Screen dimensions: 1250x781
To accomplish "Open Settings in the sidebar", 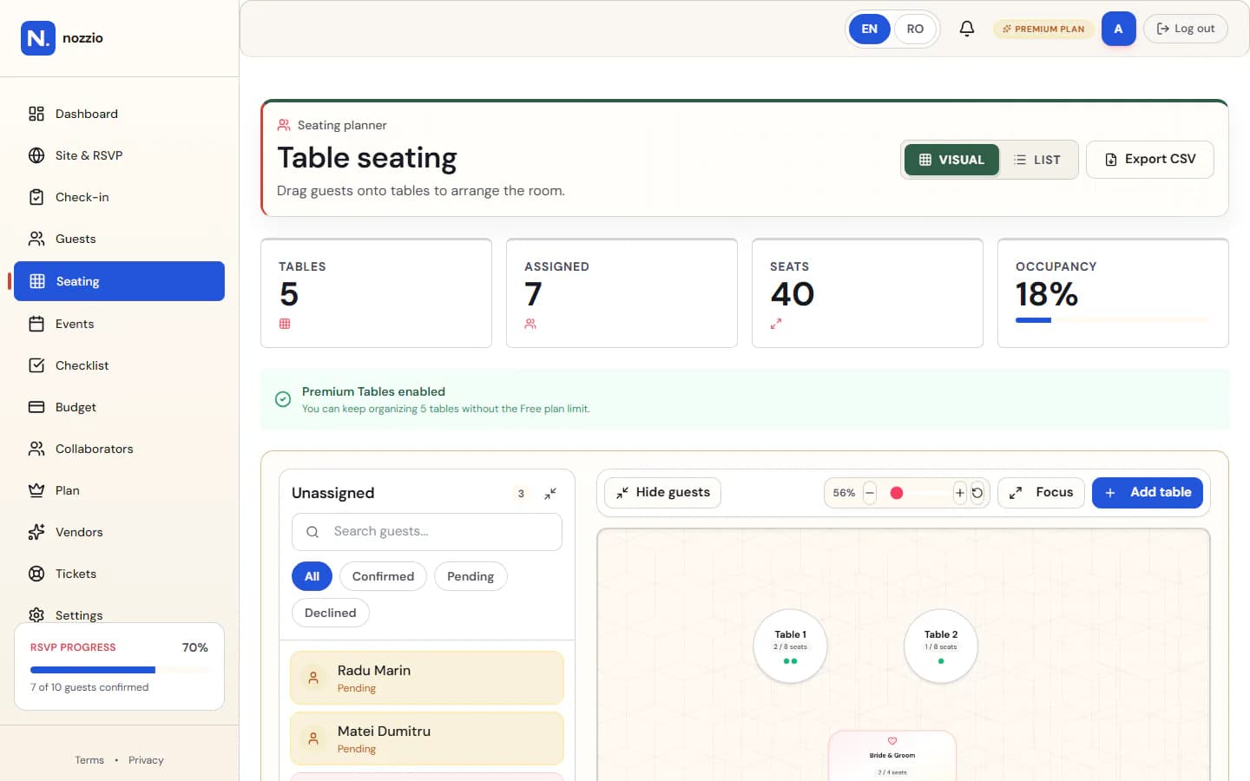I will [119, 614].
